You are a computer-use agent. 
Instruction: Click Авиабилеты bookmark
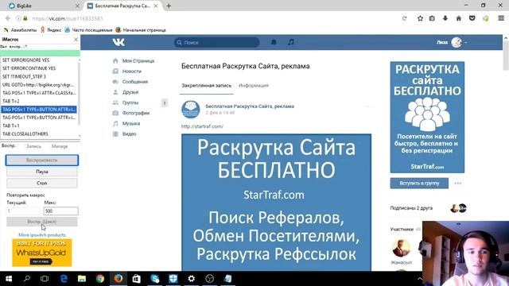coord(21,30)
